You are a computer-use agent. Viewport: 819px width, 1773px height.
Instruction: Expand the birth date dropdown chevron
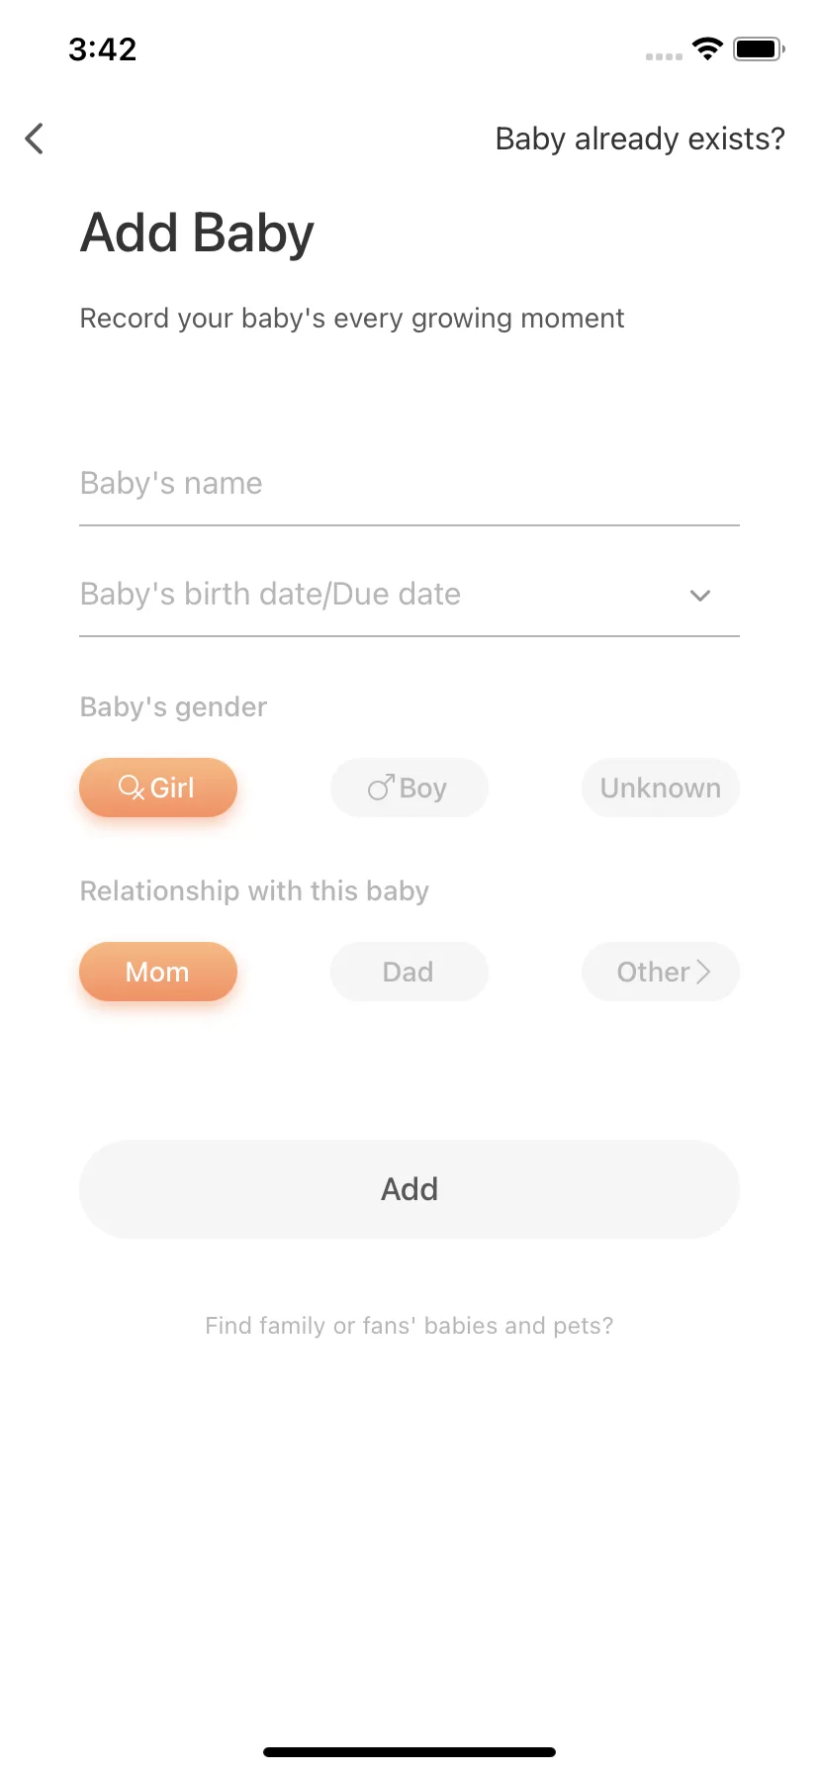tap(700, 596)
